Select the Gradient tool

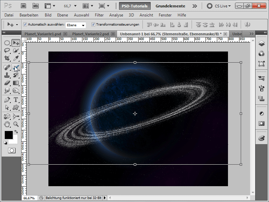point(16,83)
